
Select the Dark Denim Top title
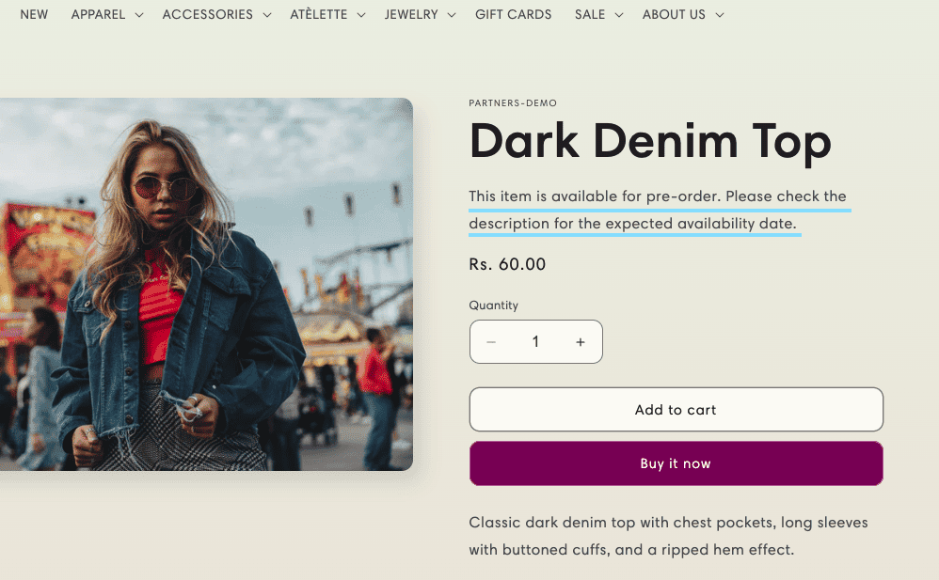[x=650, y=141]
